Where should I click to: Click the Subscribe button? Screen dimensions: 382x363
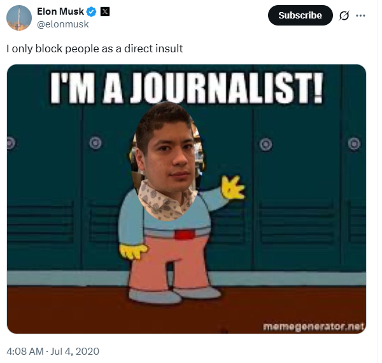pyautogui.click(x=300, y=15)
